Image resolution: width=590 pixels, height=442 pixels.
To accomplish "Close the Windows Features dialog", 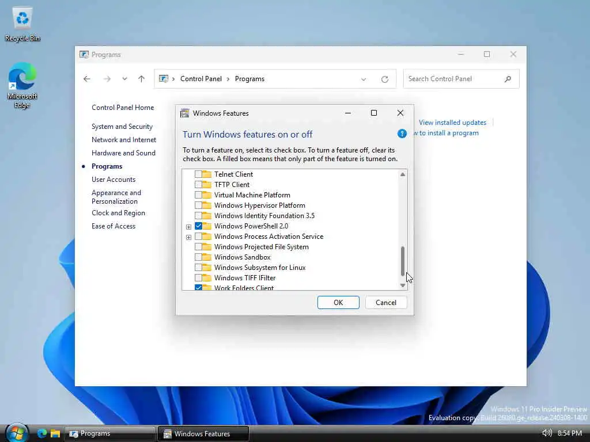I will 400,113.
